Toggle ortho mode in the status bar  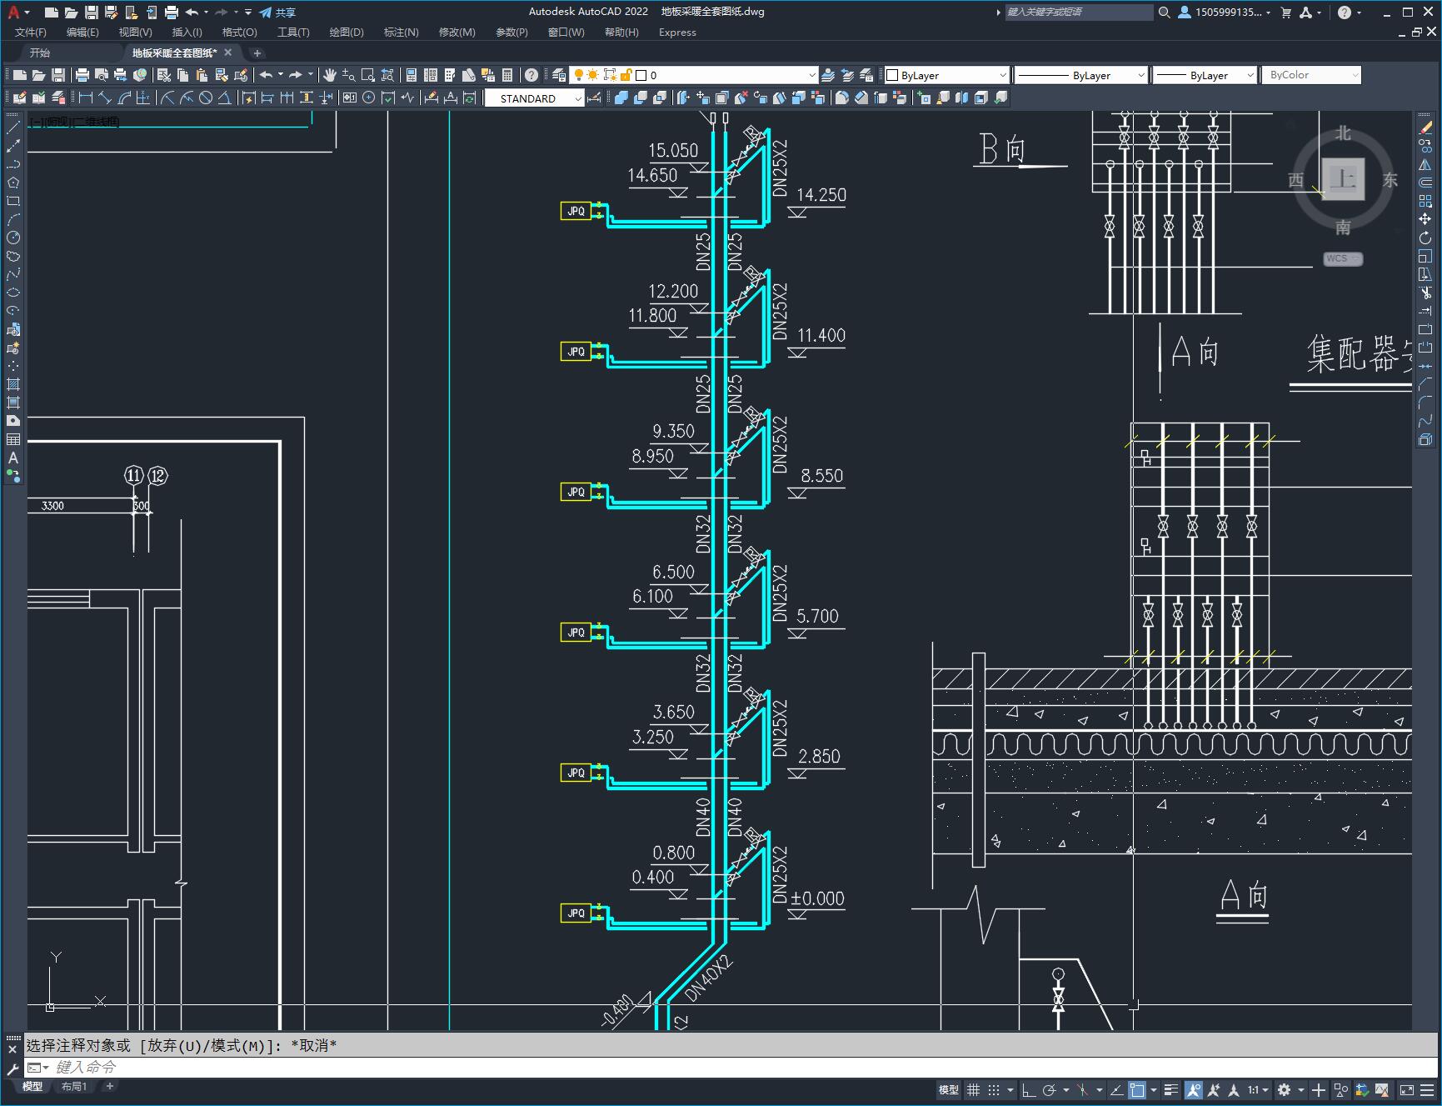1029,1090
